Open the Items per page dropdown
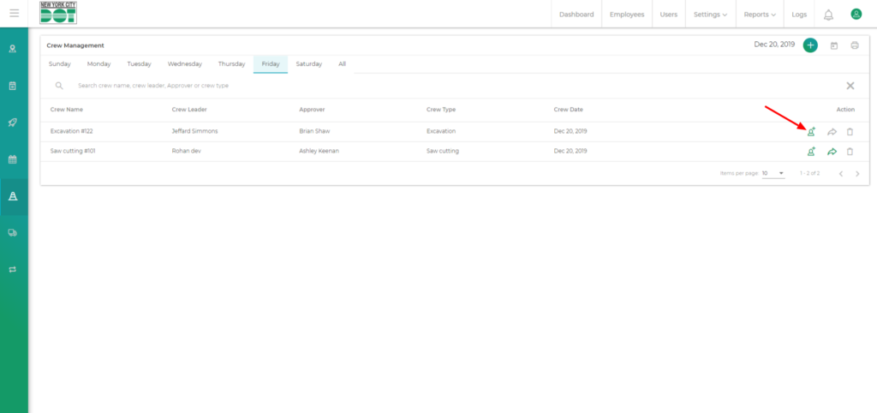This screenshot has width=877, height=413. pos(773,173)
